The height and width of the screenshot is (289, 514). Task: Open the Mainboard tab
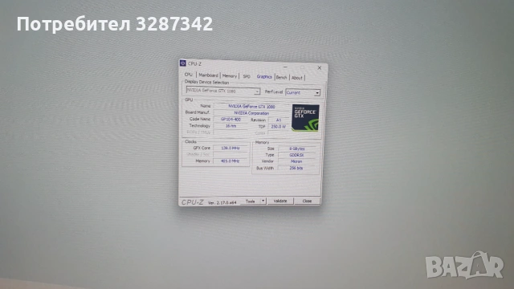click(x=208, y=75)
